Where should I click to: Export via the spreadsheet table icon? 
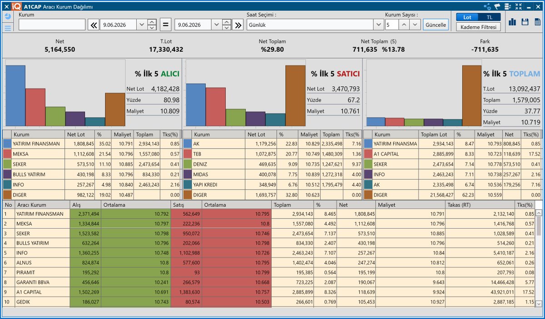[537, 22]
